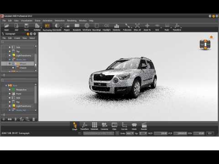This screenshot has width=219, height=164.
Task: Toggle the Antialias toolbar icon
Action: pyautogui.click(x=37, y=26)
